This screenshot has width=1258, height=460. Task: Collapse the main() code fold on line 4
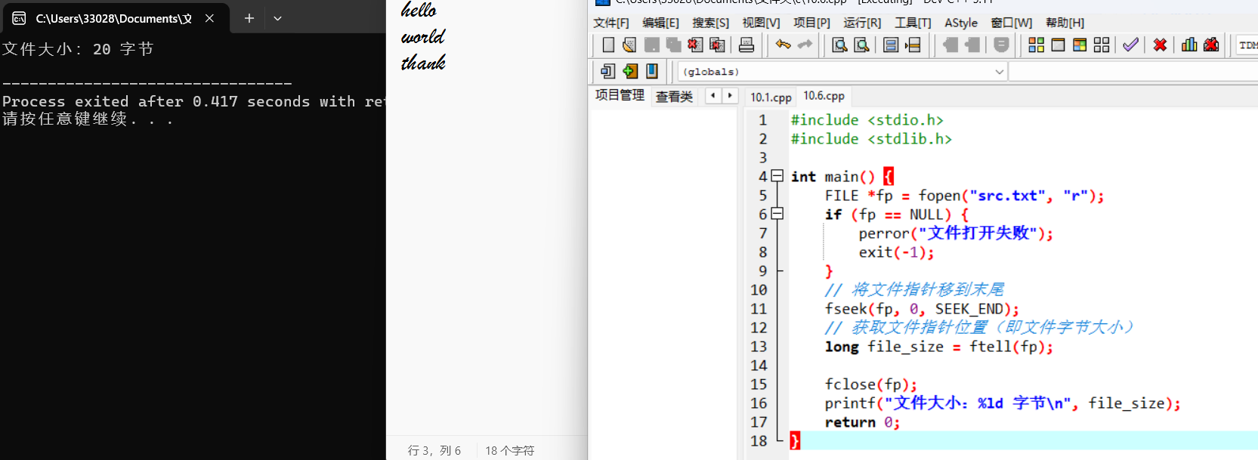(x=777, y=176)
